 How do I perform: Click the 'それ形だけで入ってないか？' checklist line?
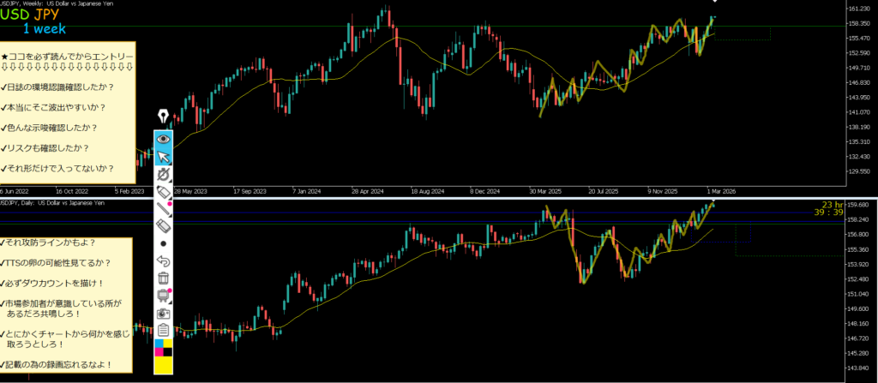(x=57, y=168)
